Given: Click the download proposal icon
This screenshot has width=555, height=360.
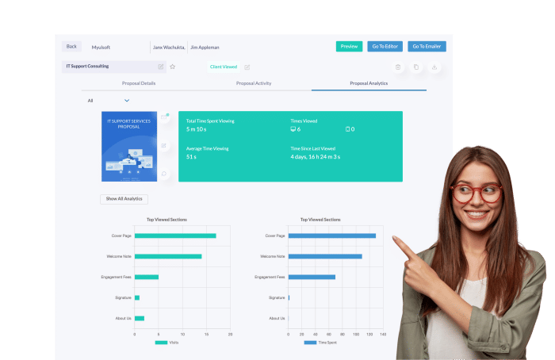Looking at the screenshot, I should (x=434, y=67).
